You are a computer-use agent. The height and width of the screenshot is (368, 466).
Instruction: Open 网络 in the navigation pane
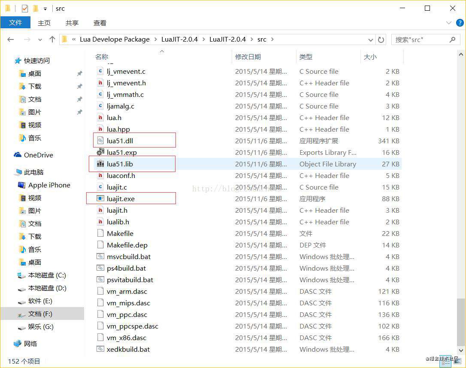coord(30,344)
